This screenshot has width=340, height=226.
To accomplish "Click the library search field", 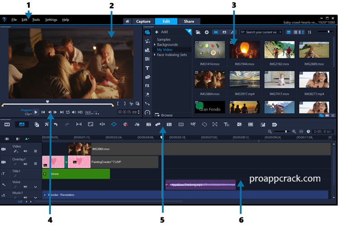I will pos(261,32).
